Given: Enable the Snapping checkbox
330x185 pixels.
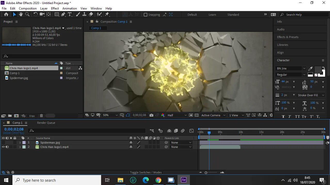Looking at the screenshot, I should (x=146, y=15).
